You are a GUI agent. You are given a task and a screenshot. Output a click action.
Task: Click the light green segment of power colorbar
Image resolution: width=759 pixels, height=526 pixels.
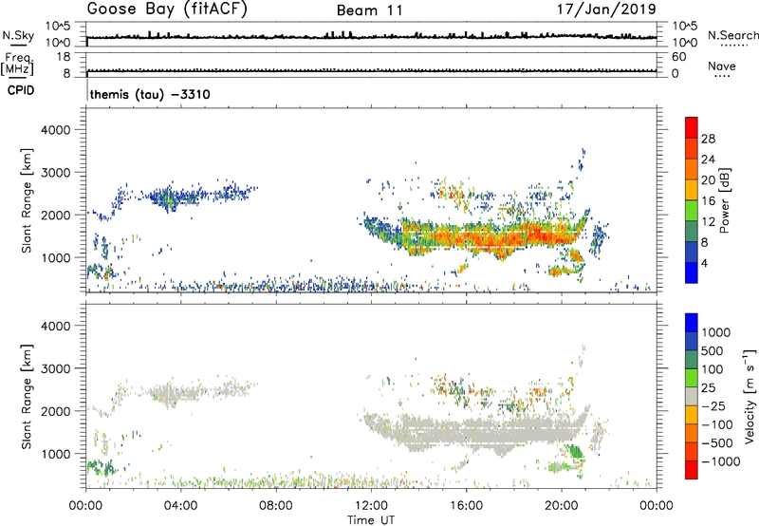click(x=692, y=210)
